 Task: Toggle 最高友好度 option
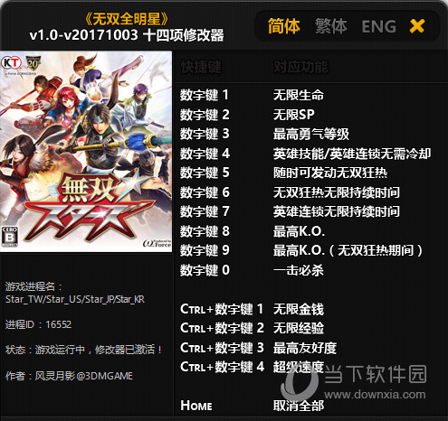coord(305,348)
